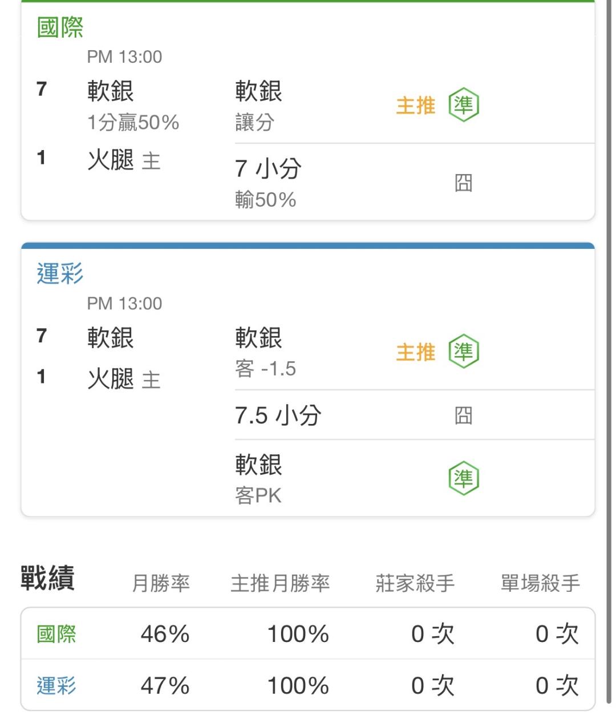Click the 主推月勝率 column header
Image resolution: width=616 pixels, height=723 pixels.
click(280, 583)
